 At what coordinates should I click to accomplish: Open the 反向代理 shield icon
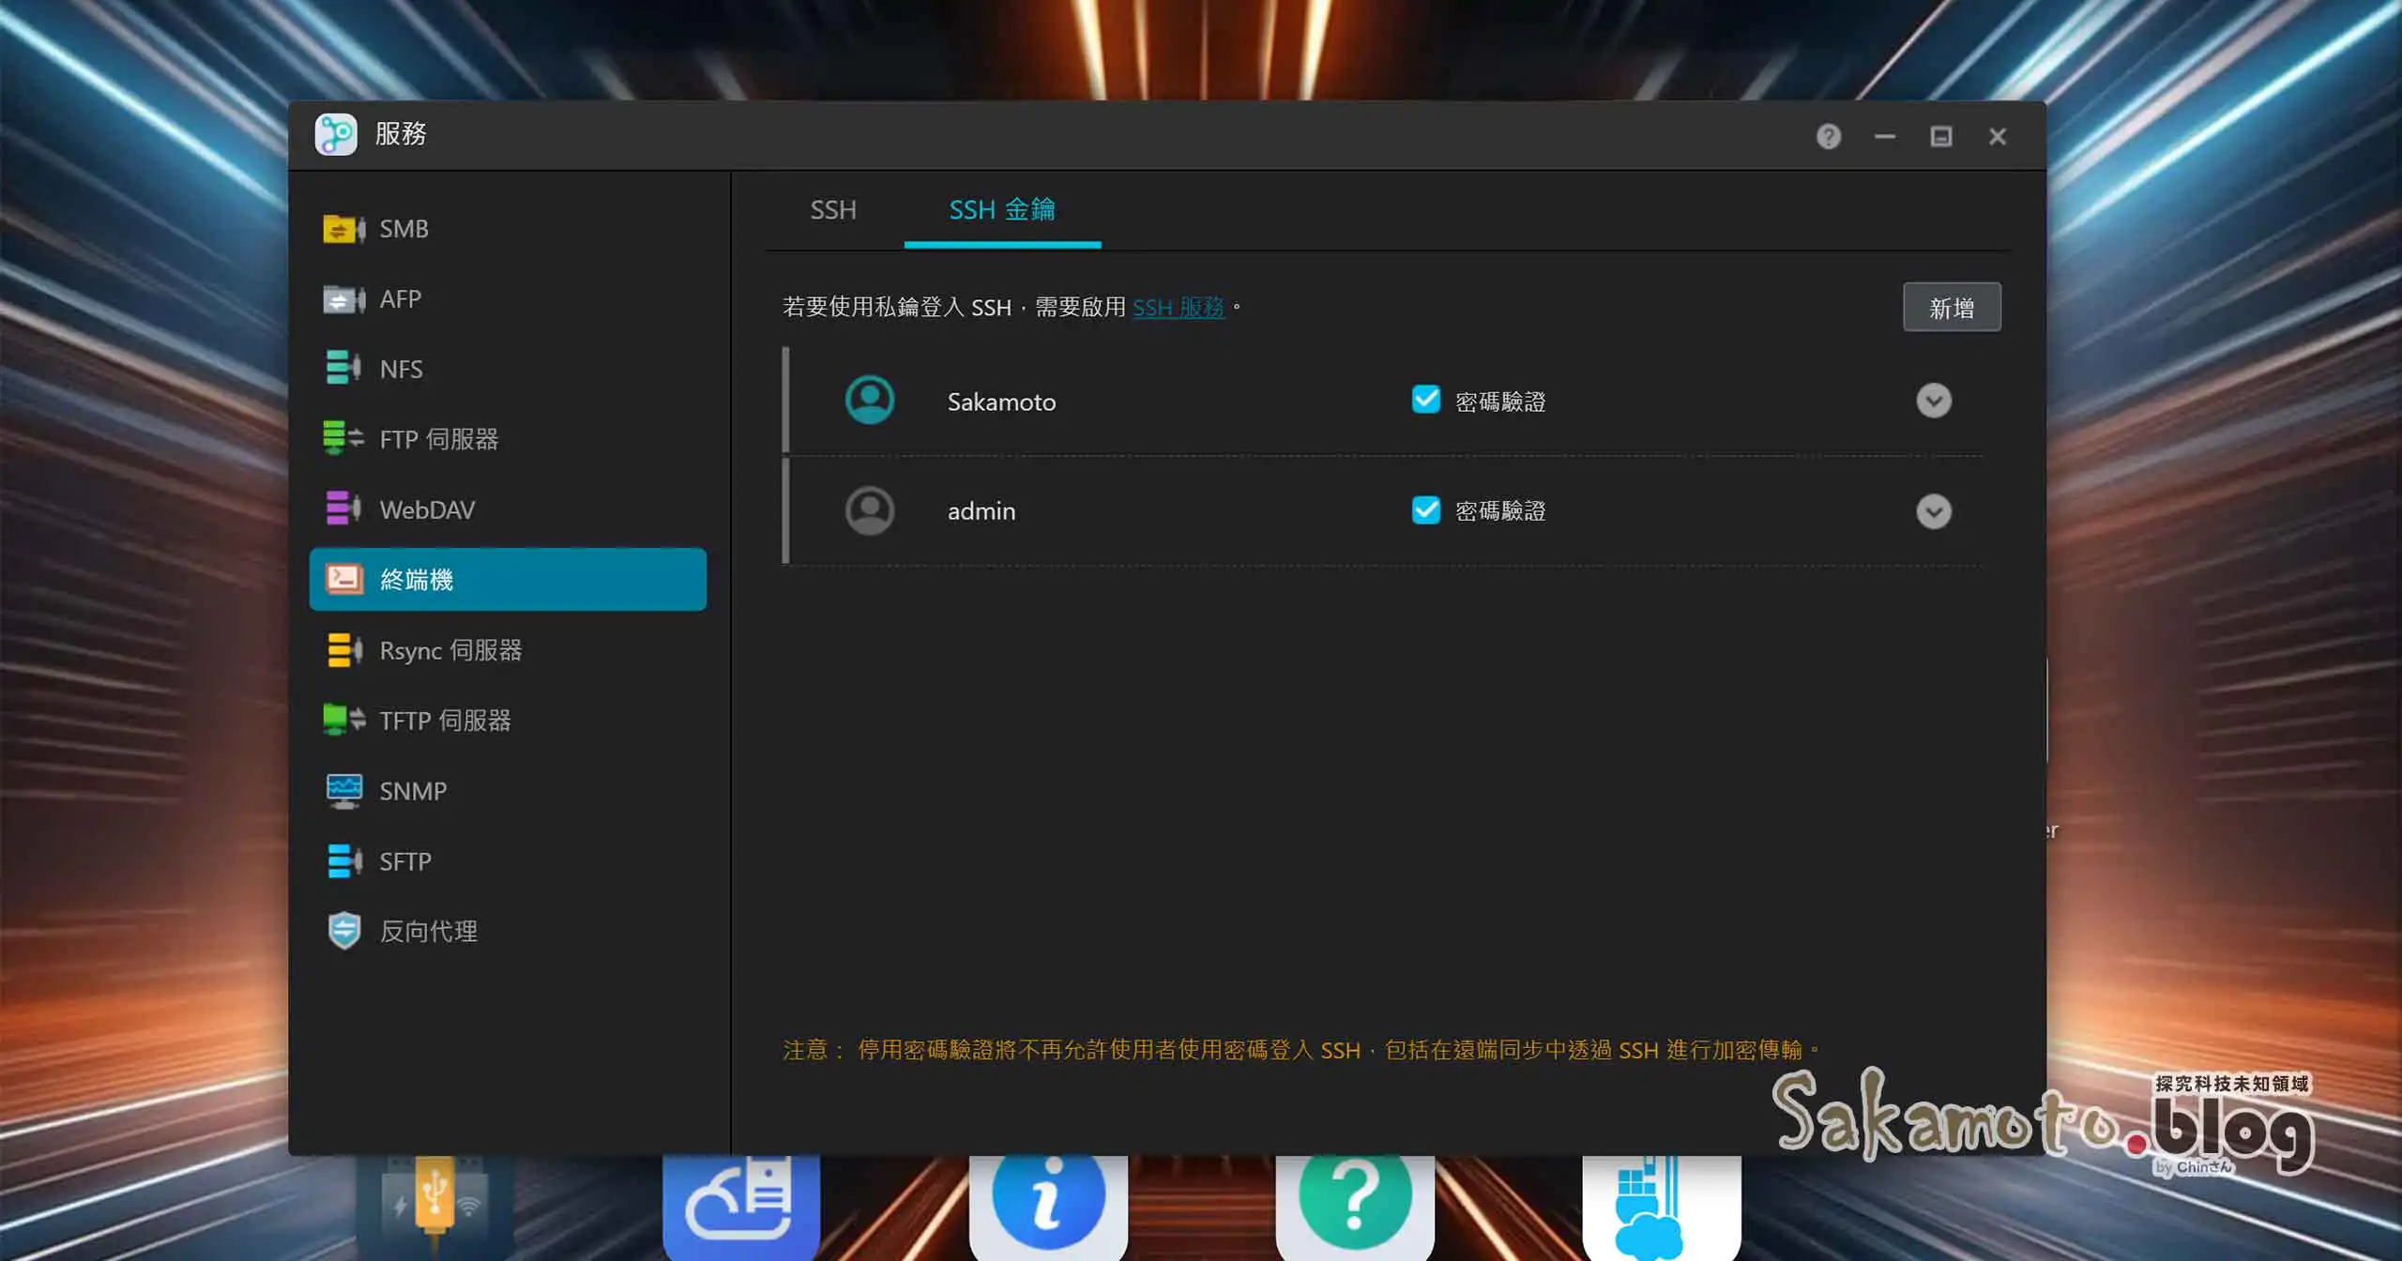click(x=343, y=931)
